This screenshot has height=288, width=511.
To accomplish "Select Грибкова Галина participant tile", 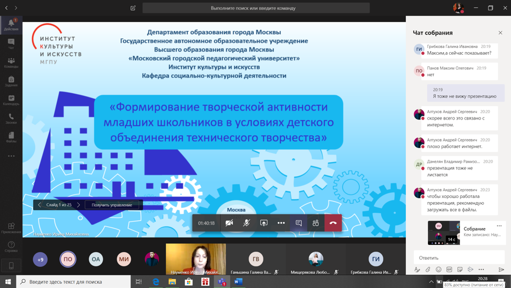I will (x=376, y=259).
